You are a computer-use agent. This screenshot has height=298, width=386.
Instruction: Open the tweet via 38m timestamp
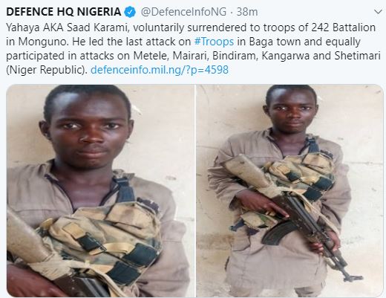(247, 12)
